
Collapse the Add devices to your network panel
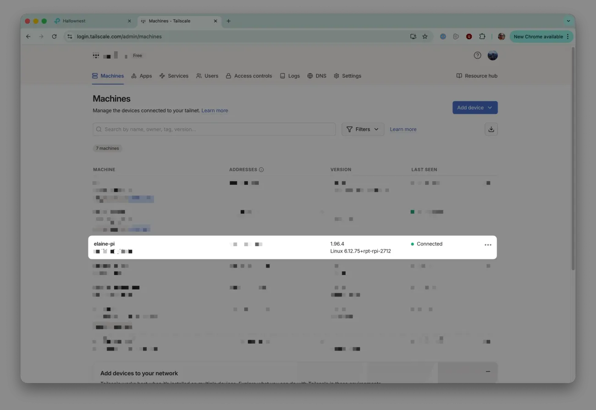(x=488, y=372)
